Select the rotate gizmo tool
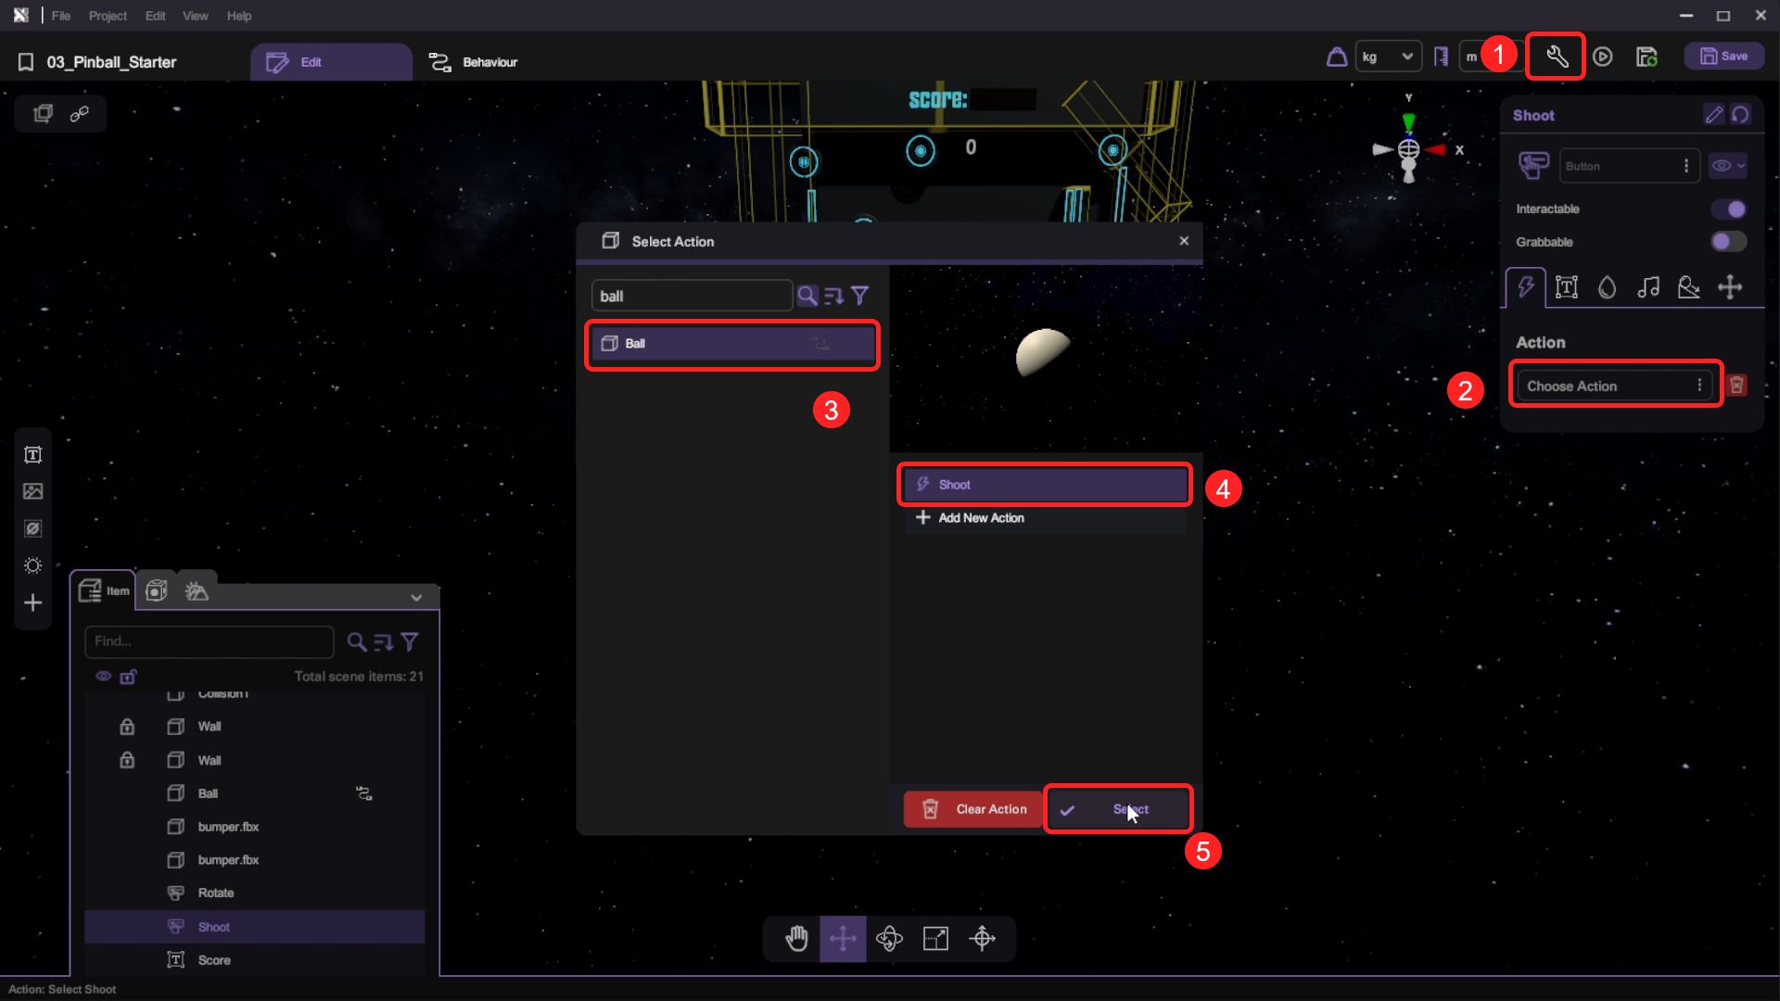 click(x=889, y=939)
